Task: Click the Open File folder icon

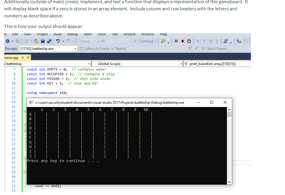Action: tap(36, 41)
